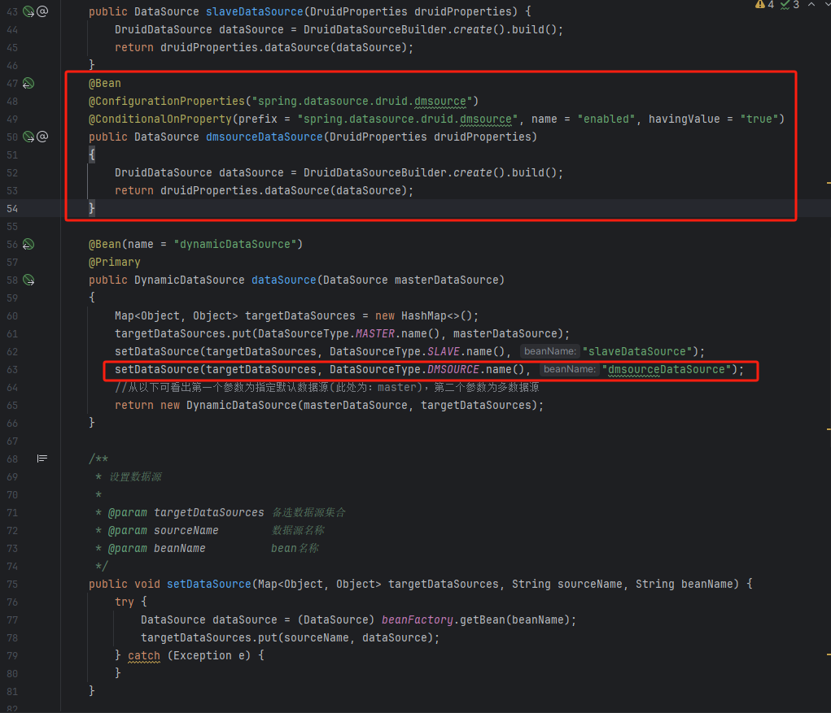Click the beanFactory field on line 77

tap(417, 620)
